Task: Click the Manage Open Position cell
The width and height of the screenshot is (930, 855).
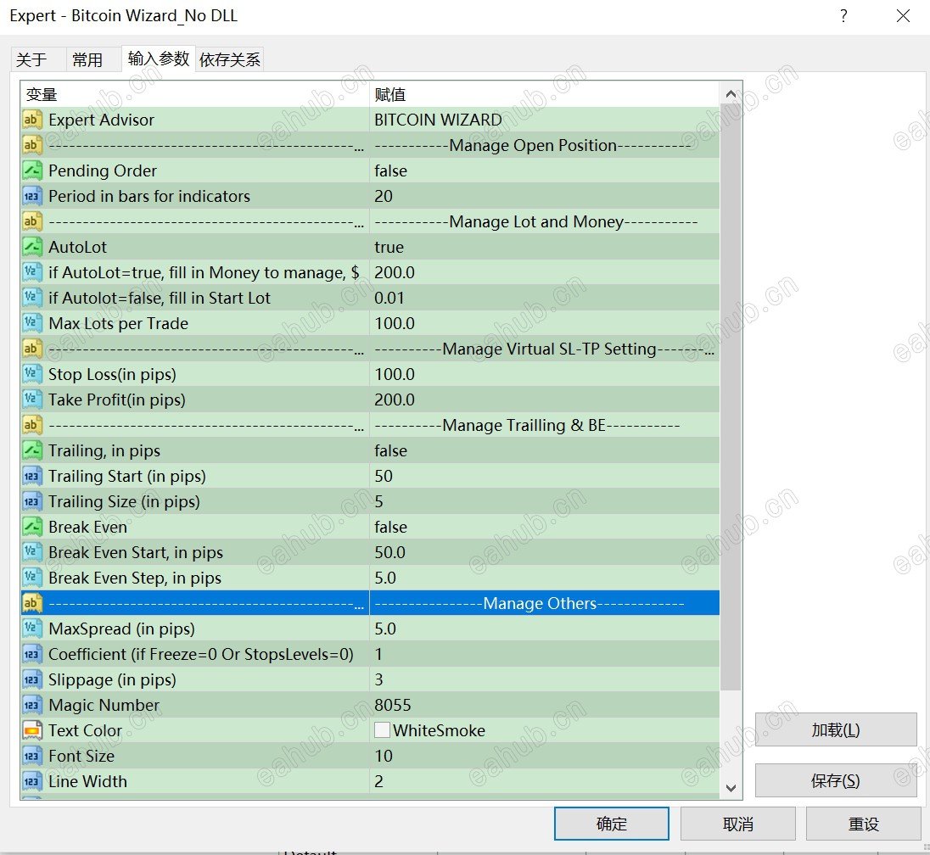Action: [x=545, y=145]
